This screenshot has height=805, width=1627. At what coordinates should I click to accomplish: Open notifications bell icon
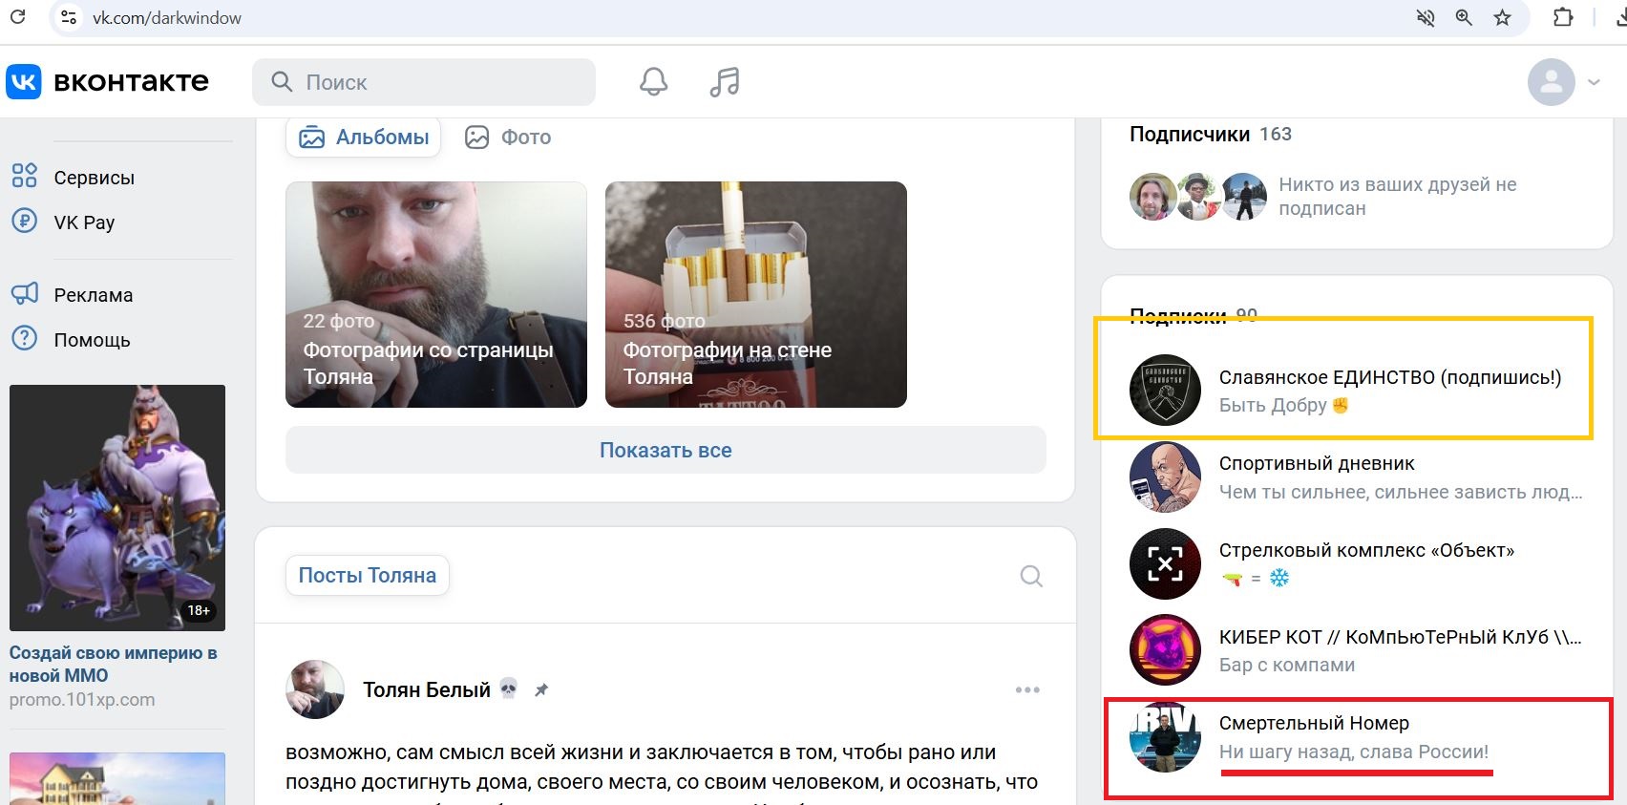point(654,82)
